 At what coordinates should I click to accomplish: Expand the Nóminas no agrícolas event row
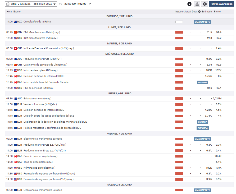click(39, 168)
